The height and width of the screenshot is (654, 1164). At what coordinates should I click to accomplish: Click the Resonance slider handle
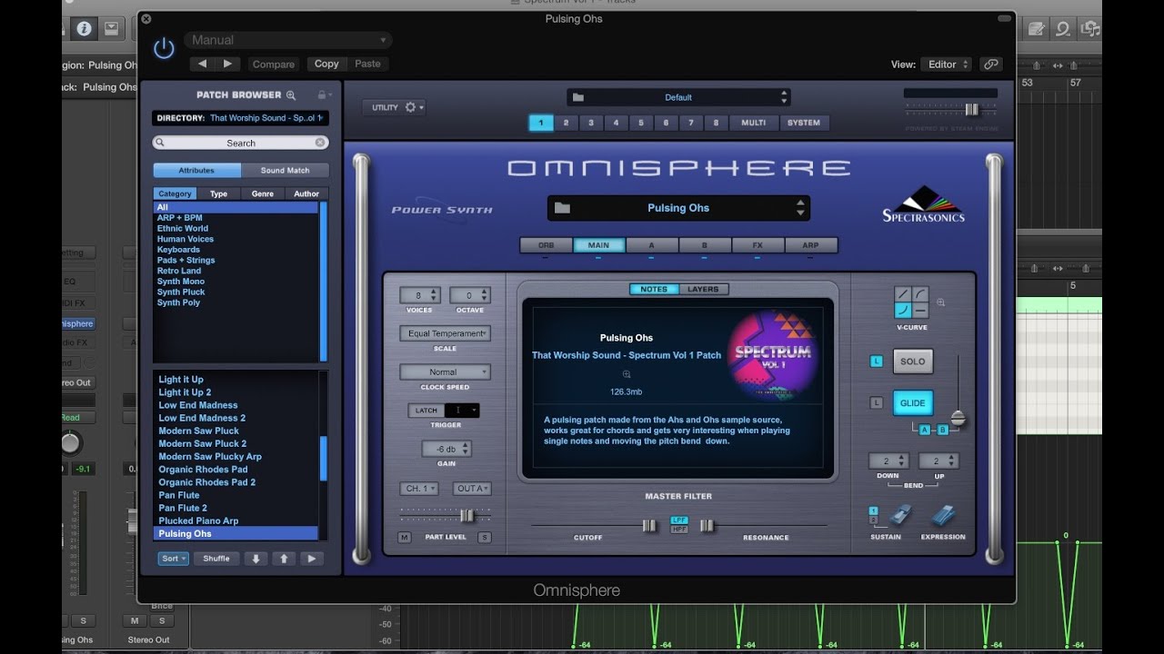coord(707,525)
